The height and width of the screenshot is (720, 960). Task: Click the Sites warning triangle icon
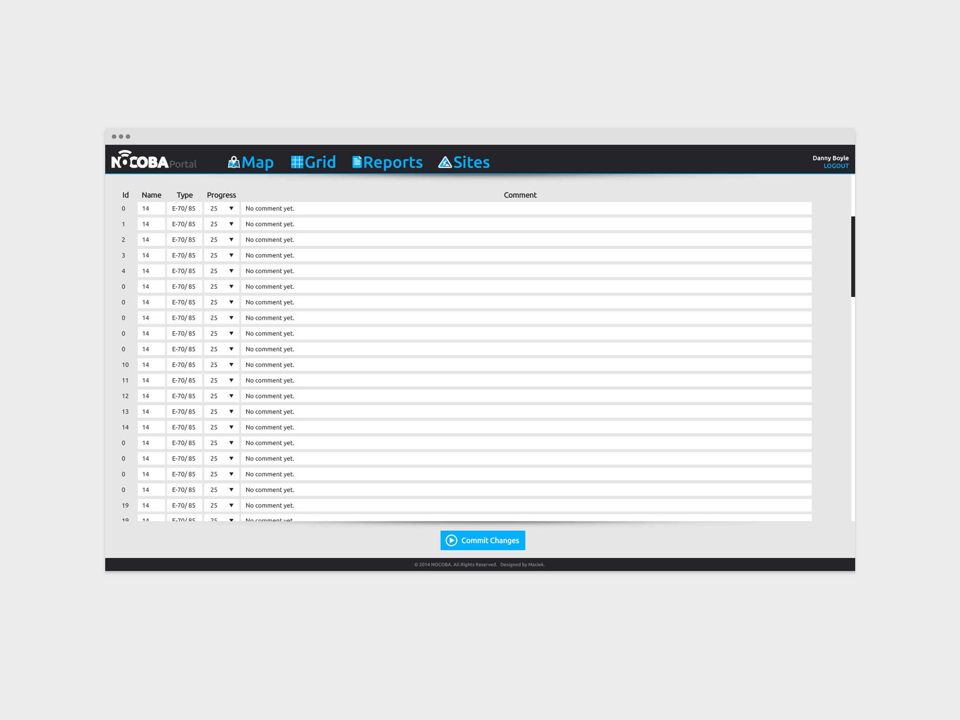(x=445, y=162)
